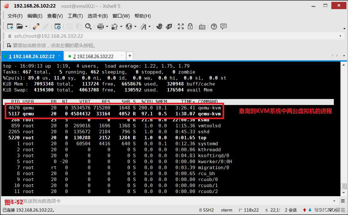Screen dimensions: 348x215
Task: Open the tab list dropdown arrow
Action: 344,56
